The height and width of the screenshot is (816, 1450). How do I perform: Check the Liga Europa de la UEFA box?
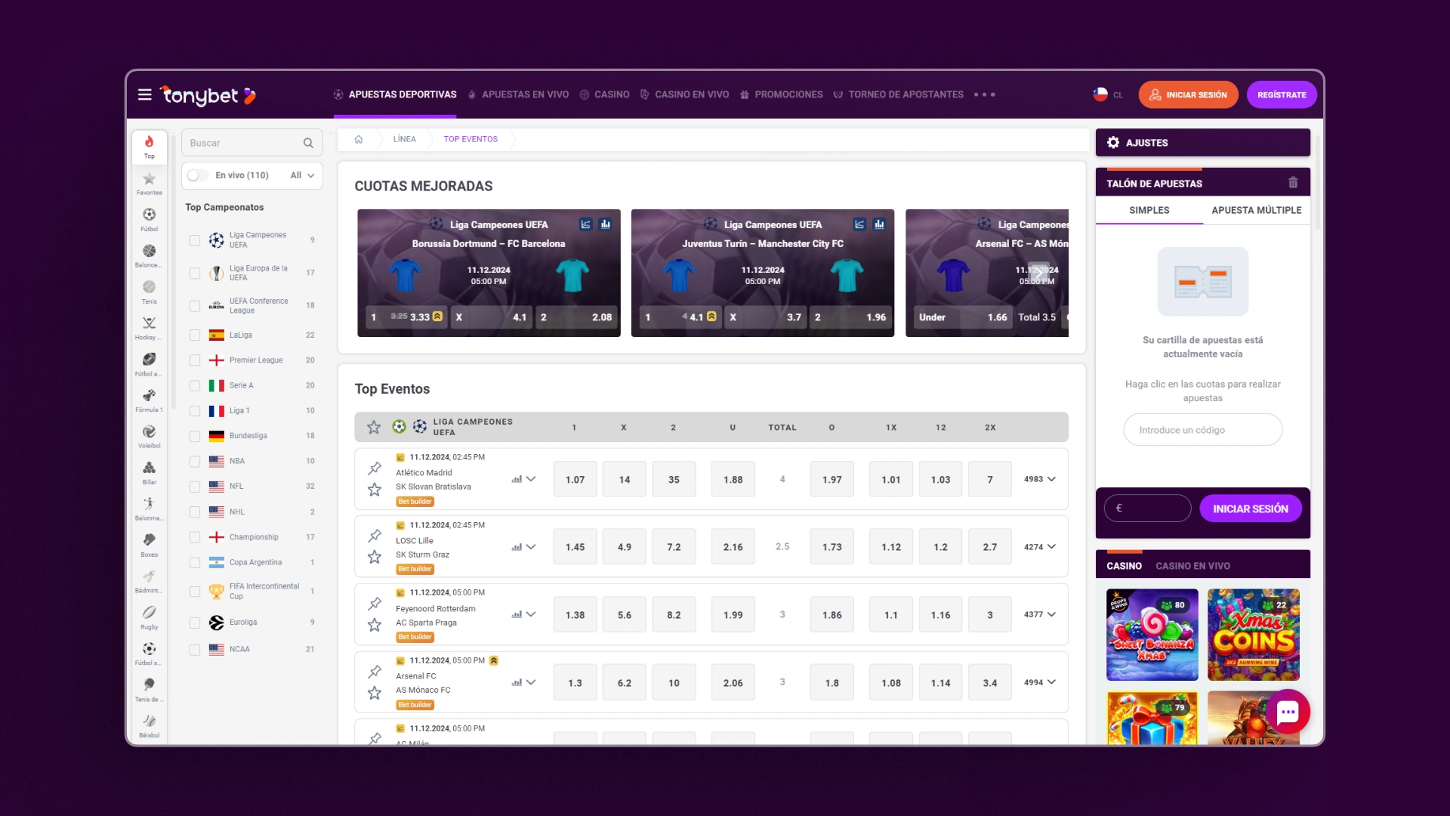tap(195, 273)
